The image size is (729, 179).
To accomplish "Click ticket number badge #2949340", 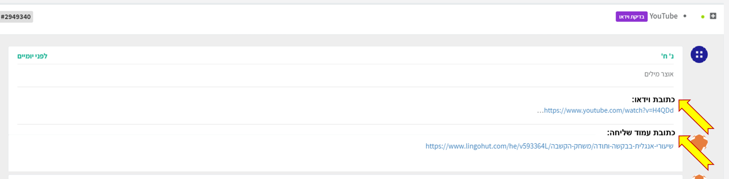I will (x=16, y=17).
